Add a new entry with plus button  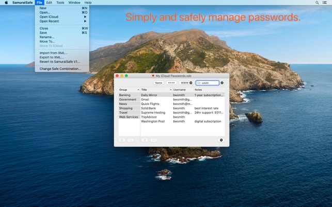145,140
